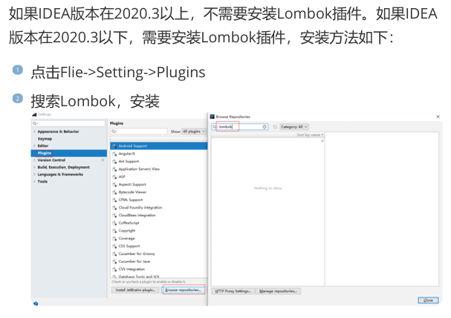Open the Show All plugins dropdown
The image size is (451, 318).
(x=194, y=132)
